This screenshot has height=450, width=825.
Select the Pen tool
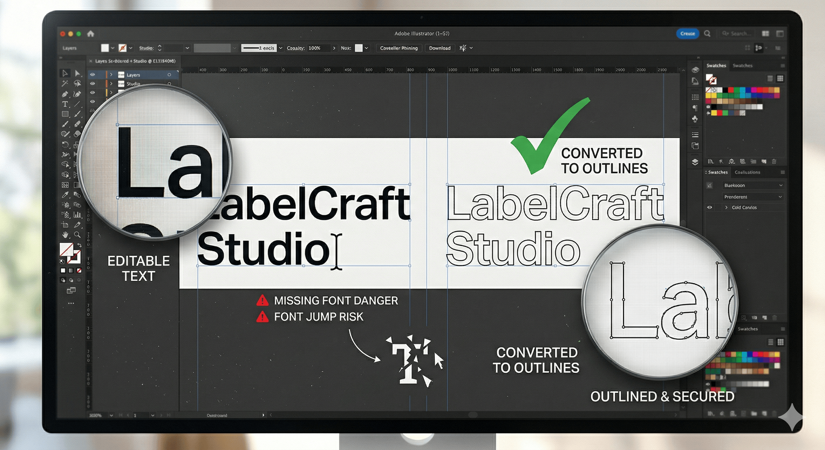click(65, 94)
